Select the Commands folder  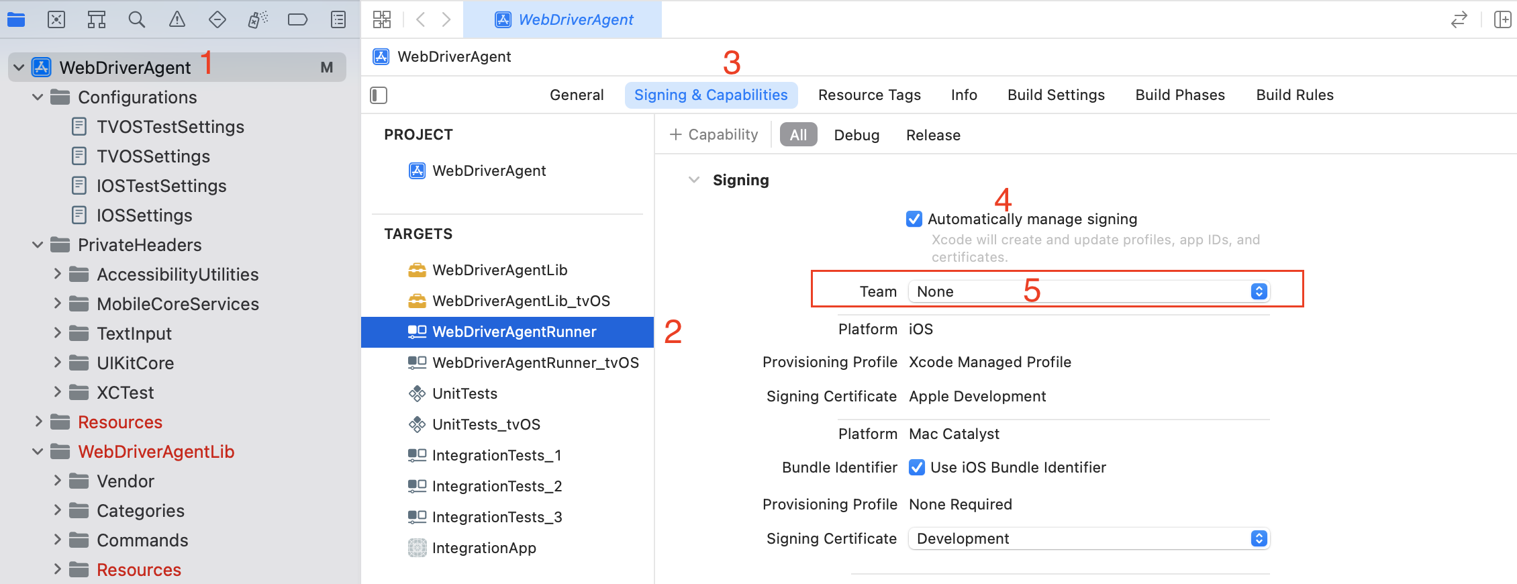coord(129,540)
